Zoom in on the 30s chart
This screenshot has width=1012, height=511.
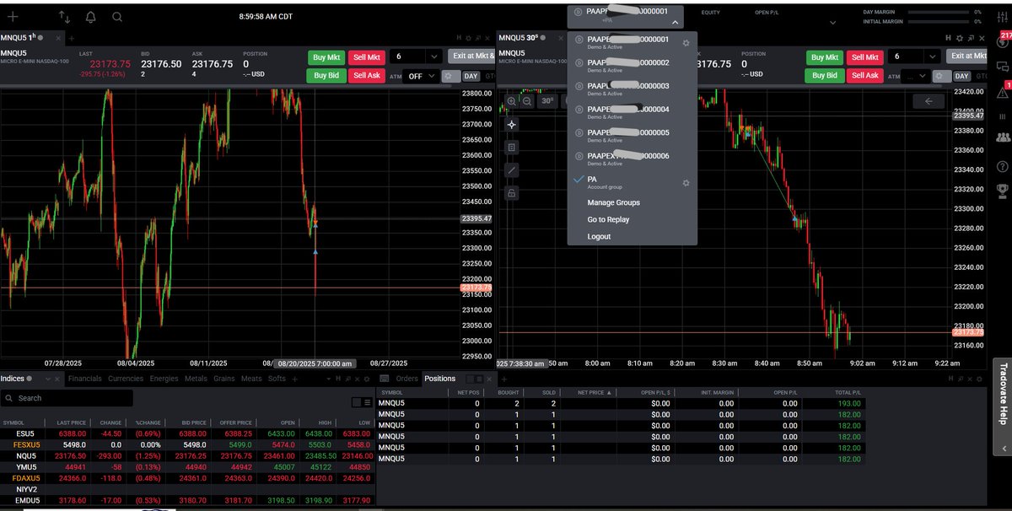pyautogui.click(x=511, y=101)
